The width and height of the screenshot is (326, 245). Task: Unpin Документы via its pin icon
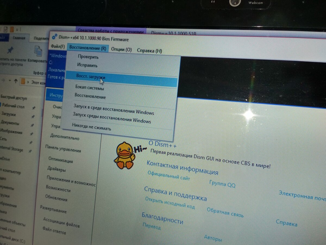32,125
